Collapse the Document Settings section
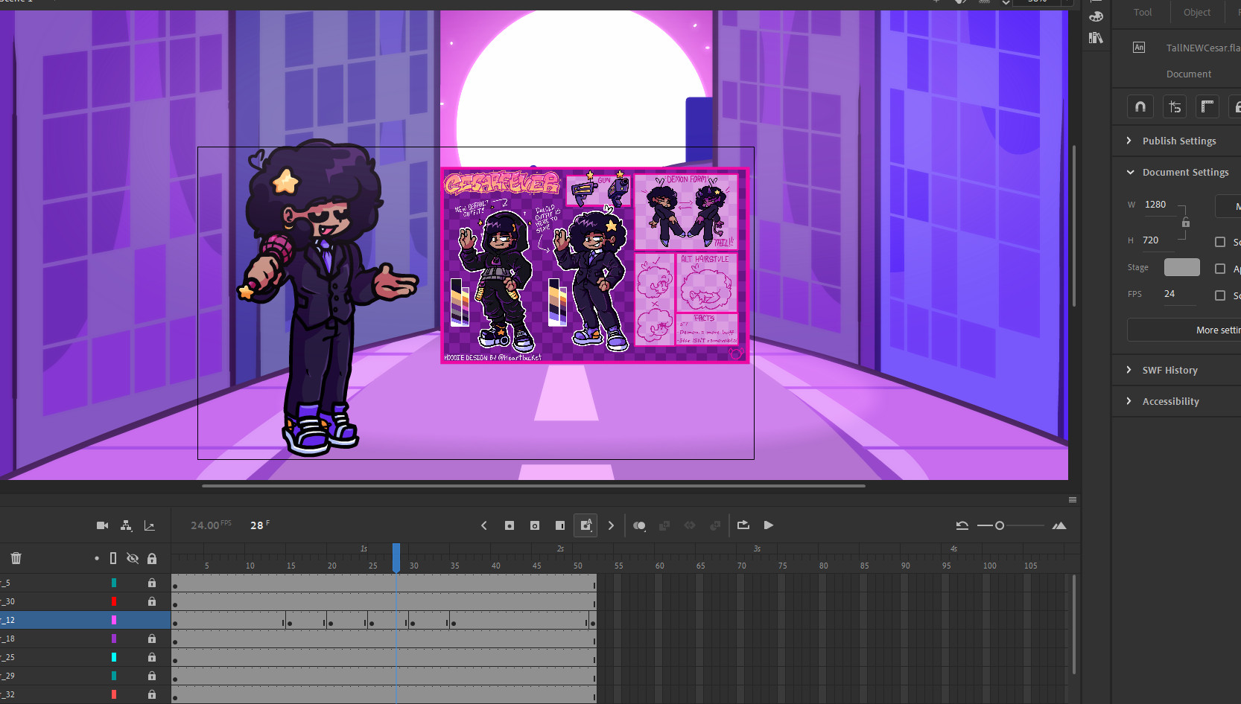Screen dimensions: 1241x704 coord(1131,172)
